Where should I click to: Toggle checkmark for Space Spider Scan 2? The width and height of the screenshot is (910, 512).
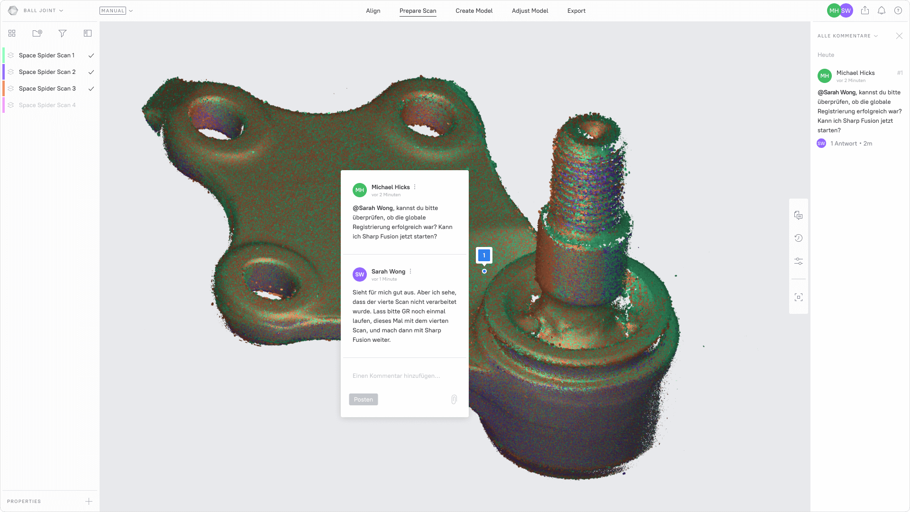pos(91,72)
